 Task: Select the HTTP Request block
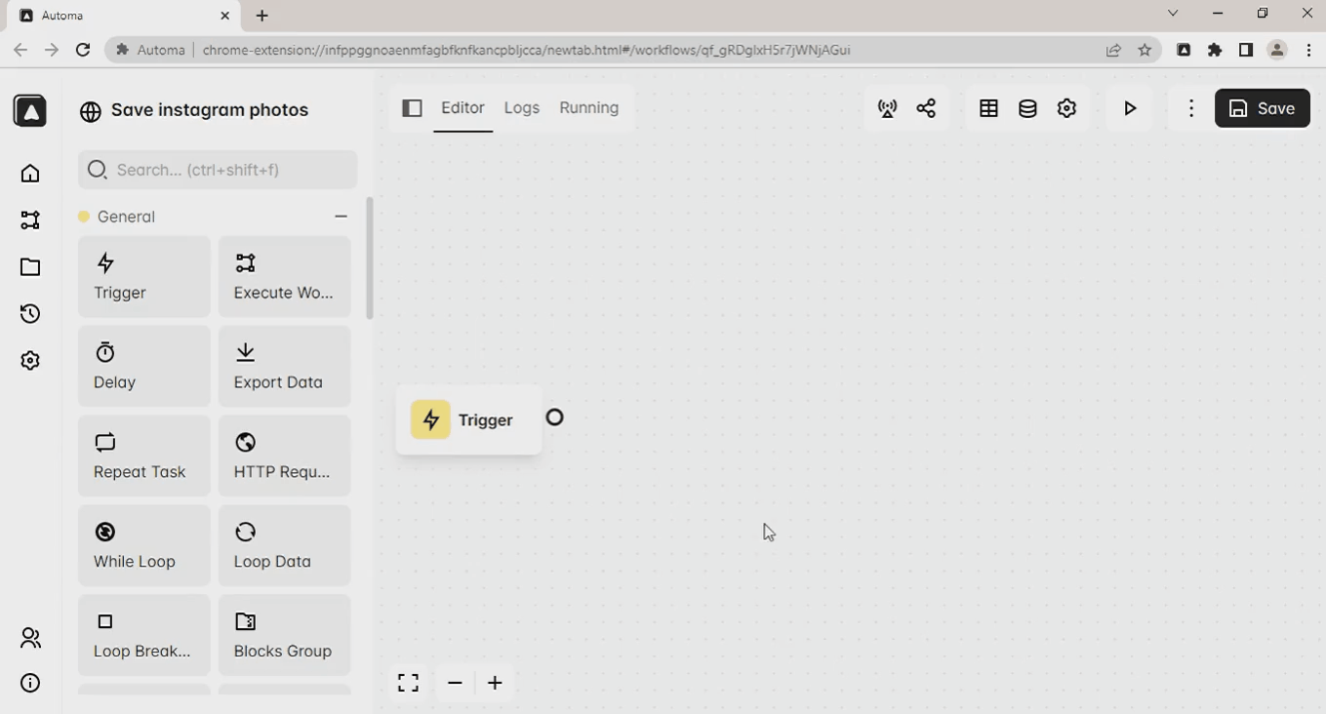coord(285,456)
